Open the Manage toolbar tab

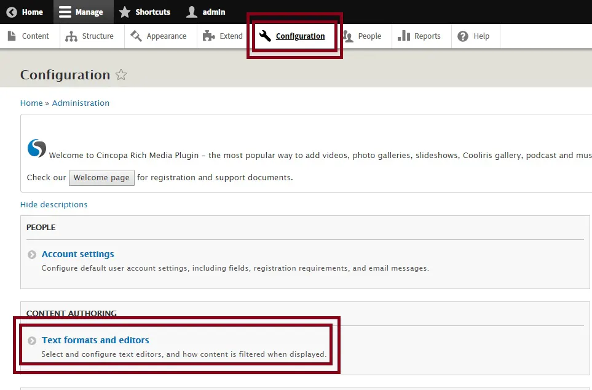pos(84,12)
